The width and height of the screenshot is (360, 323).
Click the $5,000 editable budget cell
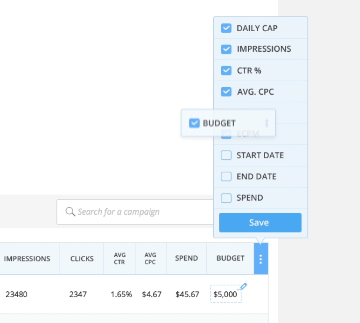226,294
